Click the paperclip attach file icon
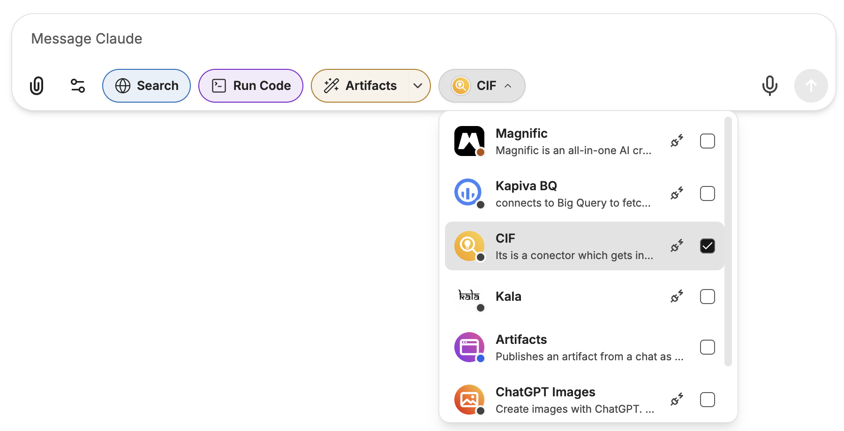Image resolution: width=844 pixels, height=431 pixels. click(x=37, y=86)
